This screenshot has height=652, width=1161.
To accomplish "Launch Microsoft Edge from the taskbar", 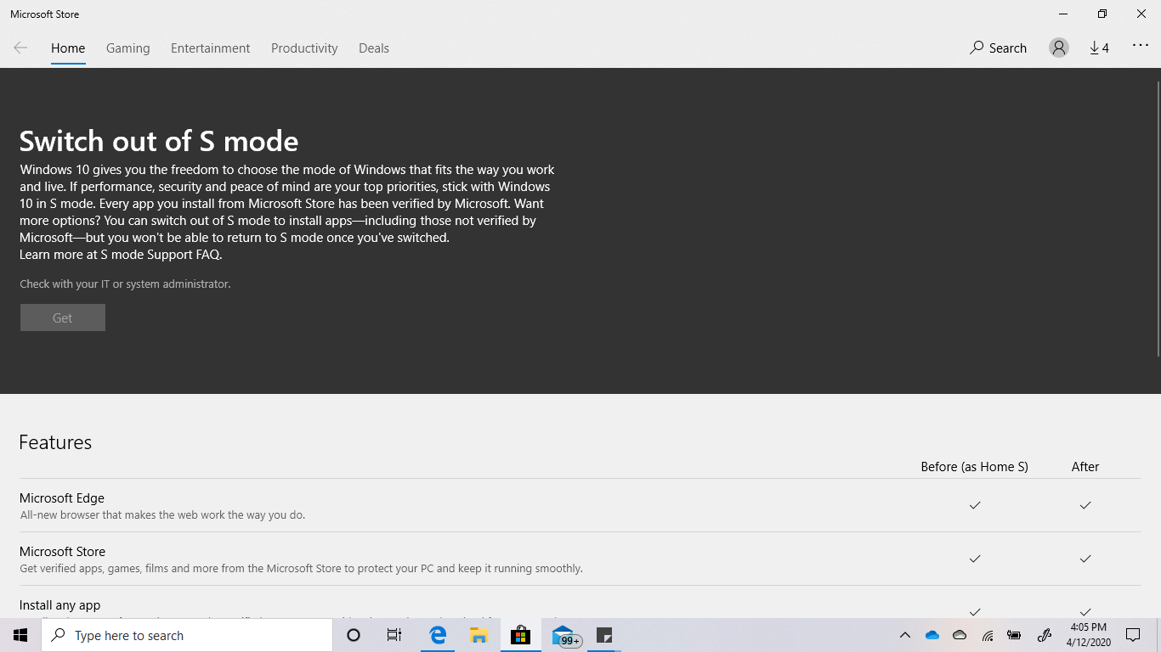I will 438,635.
